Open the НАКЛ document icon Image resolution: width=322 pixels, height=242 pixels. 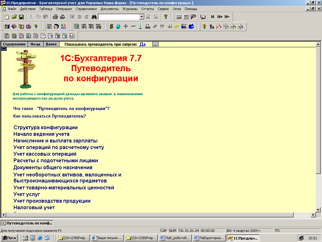[x=91, y=26]
